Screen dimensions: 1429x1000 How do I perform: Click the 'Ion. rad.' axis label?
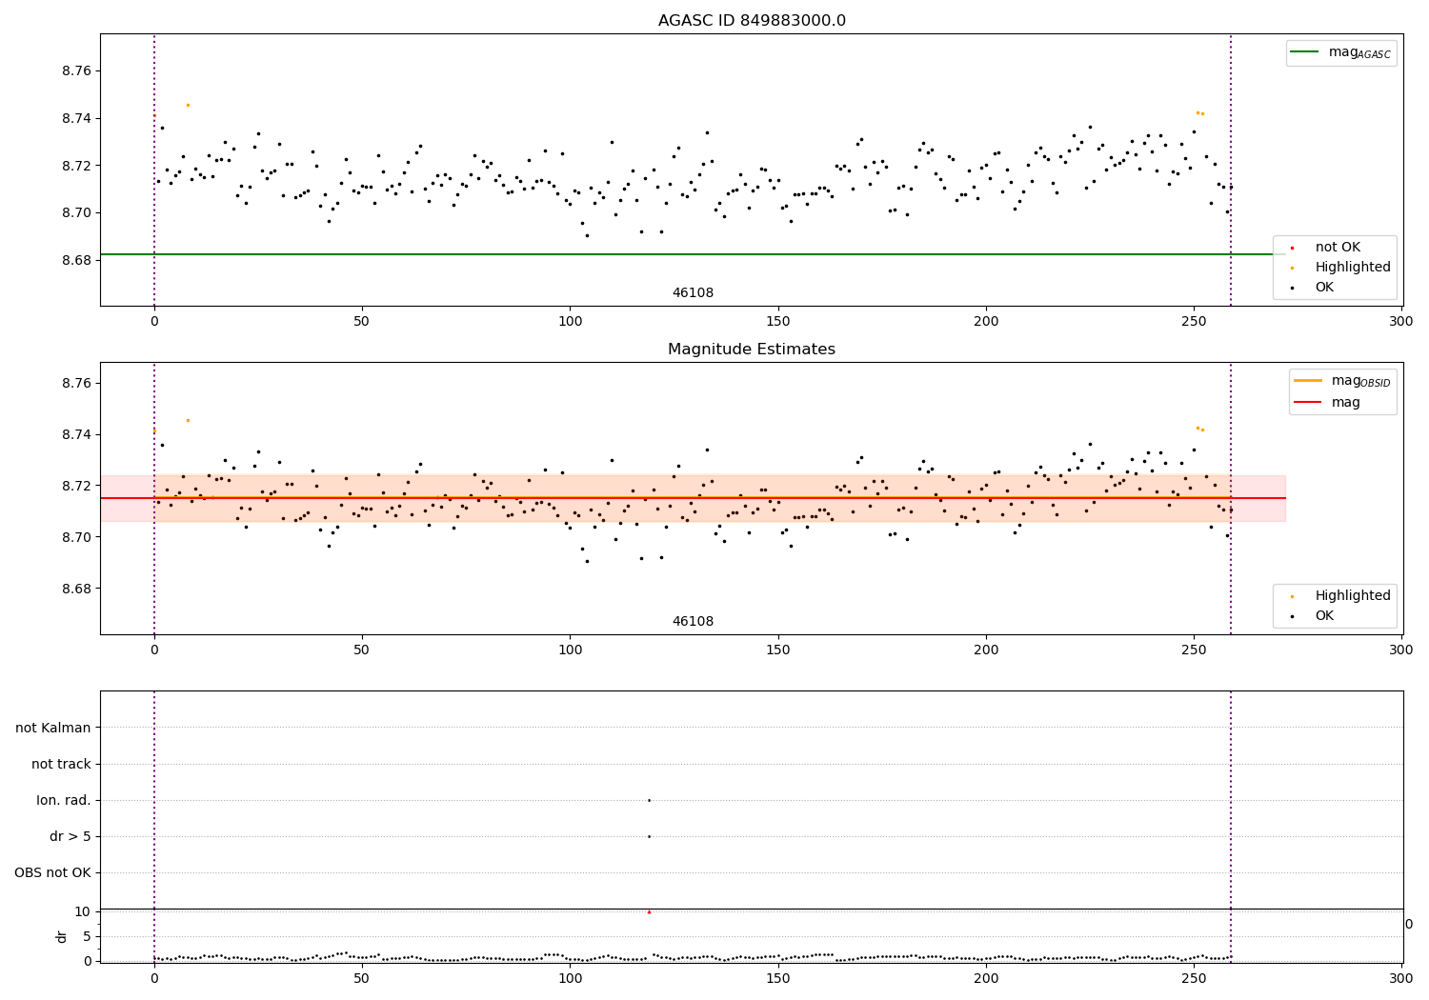[x=64, y=801]
